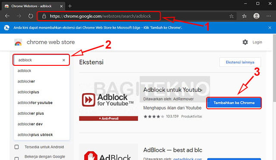Maximize the browser window

click(x=258, y=3)
